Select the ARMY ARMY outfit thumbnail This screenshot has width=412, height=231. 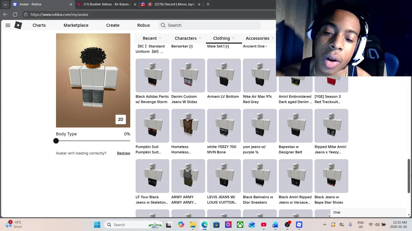(188, 176)
